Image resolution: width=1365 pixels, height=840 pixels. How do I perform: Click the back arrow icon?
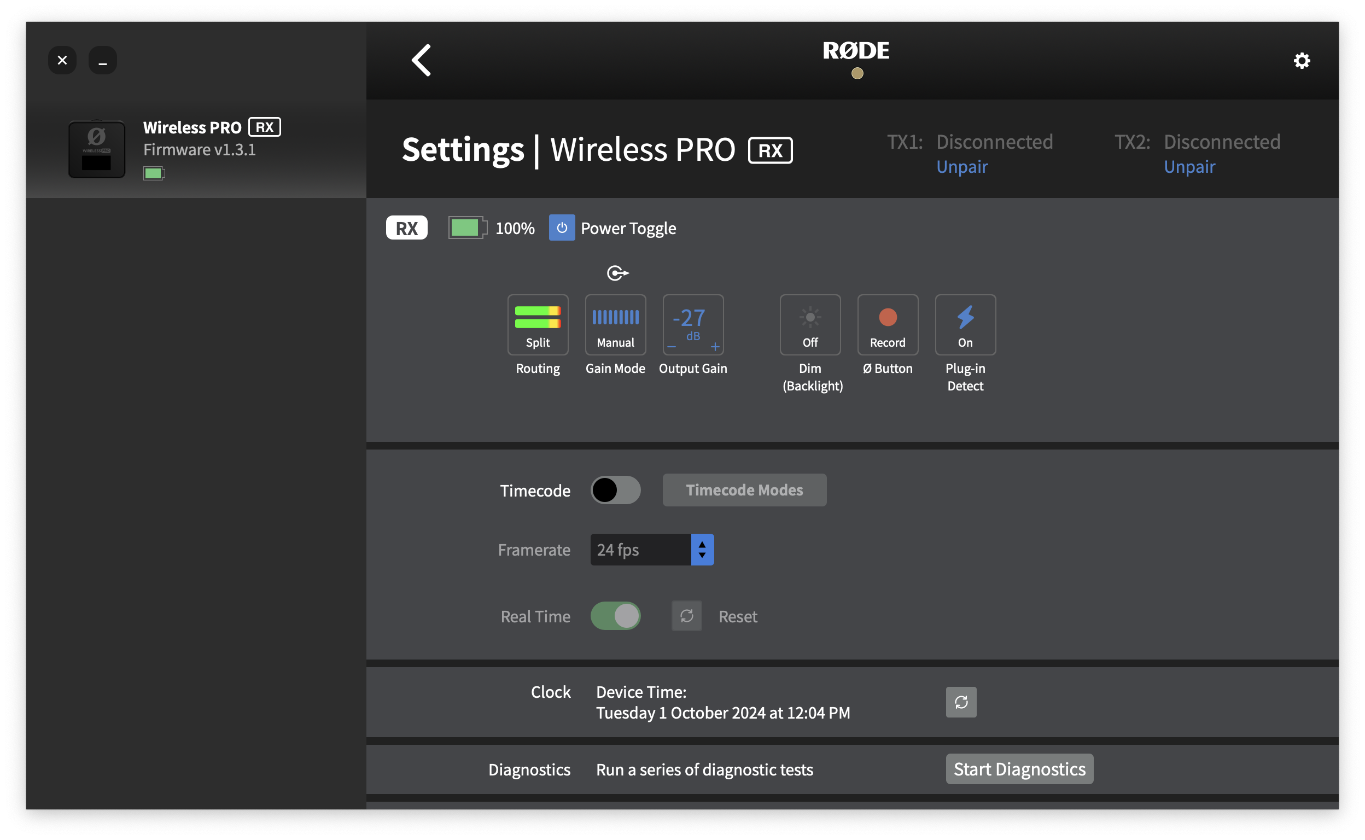tap(421, 60)
